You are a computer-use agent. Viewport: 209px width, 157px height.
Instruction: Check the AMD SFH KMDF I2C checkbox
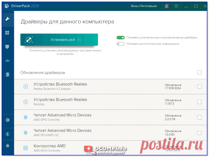point(199,133)
